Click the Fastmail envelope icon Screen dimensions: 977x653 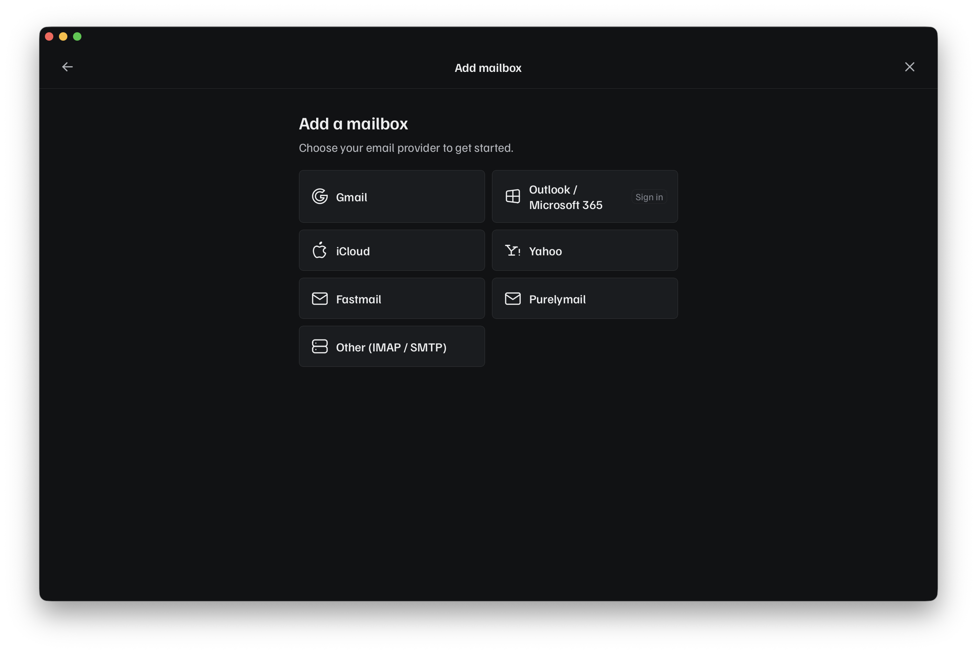[320, 298]
